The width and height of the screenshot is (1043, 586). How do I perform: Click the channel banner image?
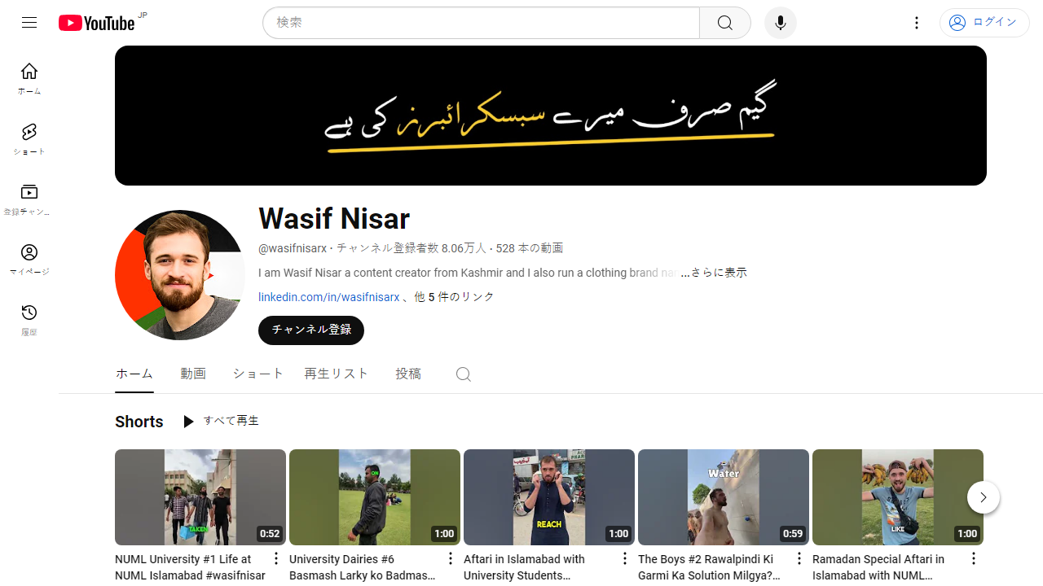click(x=551, y=116)
